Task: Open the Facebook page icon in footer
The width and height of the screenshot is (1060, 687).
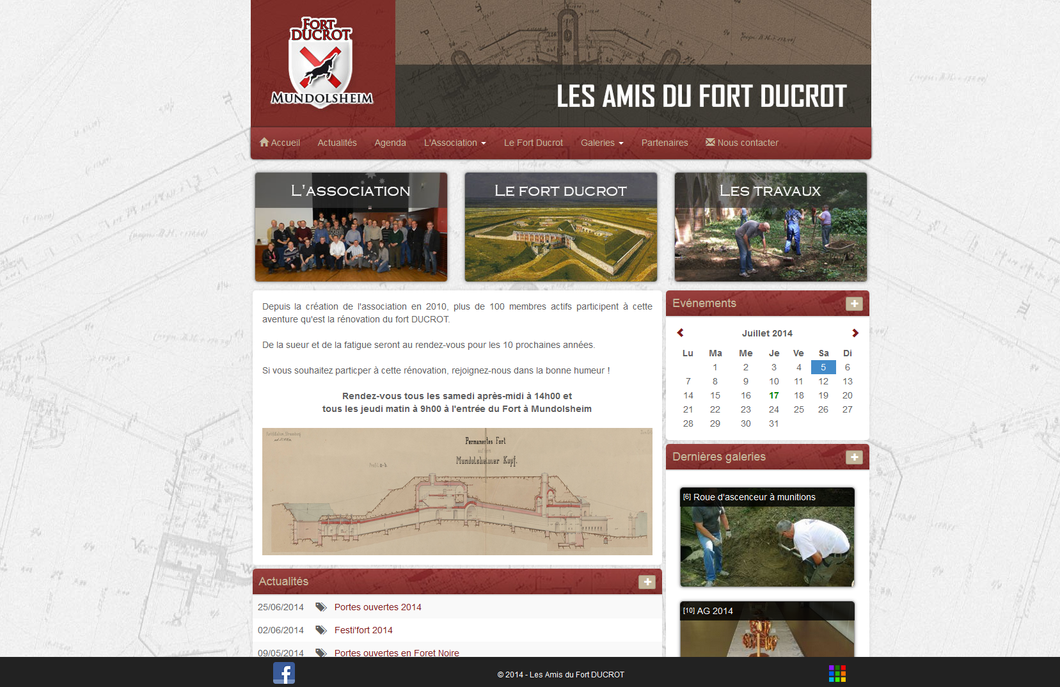Action: (x=284, y=673)
